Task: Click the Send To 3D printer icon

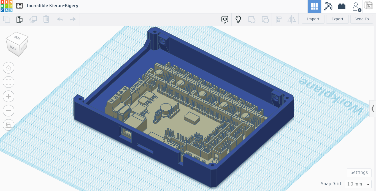Action: [368, 6]
